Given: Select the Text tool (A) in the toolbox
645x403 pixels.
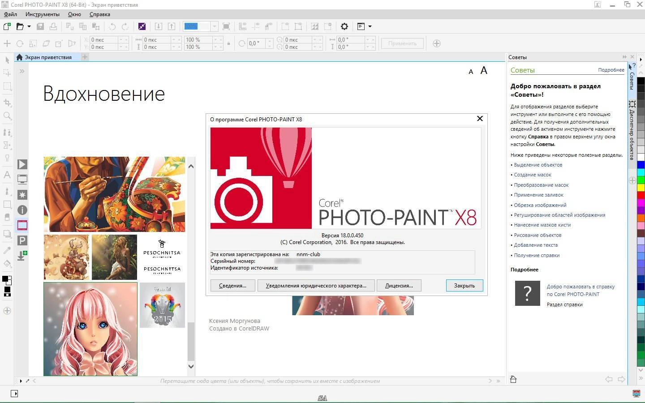Looking at the screenshot, I should (x=7, y=175).
